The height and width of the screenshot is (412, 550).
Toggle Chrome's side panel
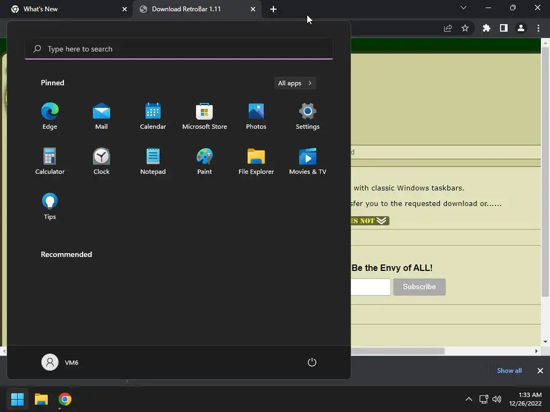[x=504, y=28]
